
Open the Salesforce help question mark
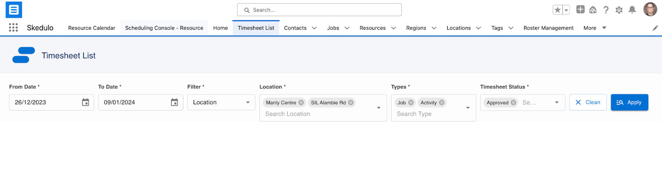pos(606,10)
